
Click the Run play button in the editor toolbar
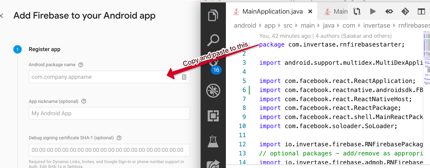(x=373, y=12)
